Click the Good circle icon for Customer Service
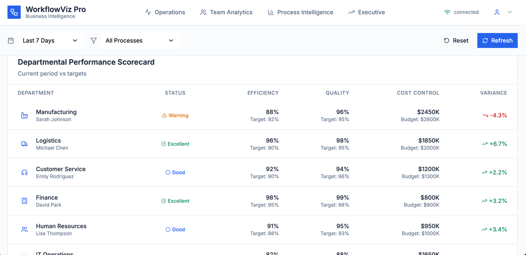 pos(168,172)
